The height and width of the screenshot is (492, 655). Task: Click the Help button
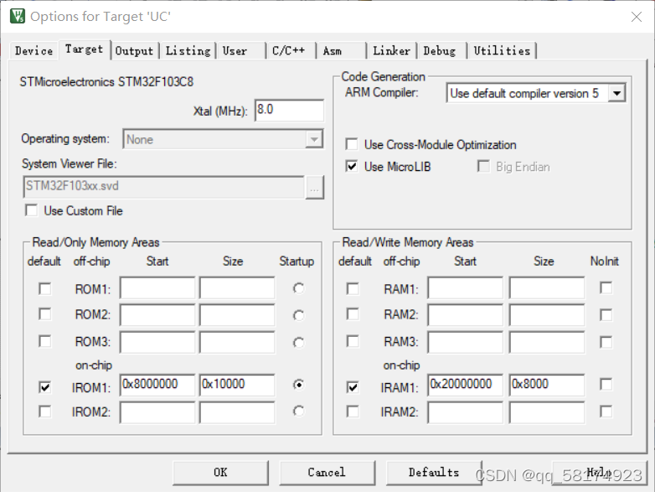599,473
